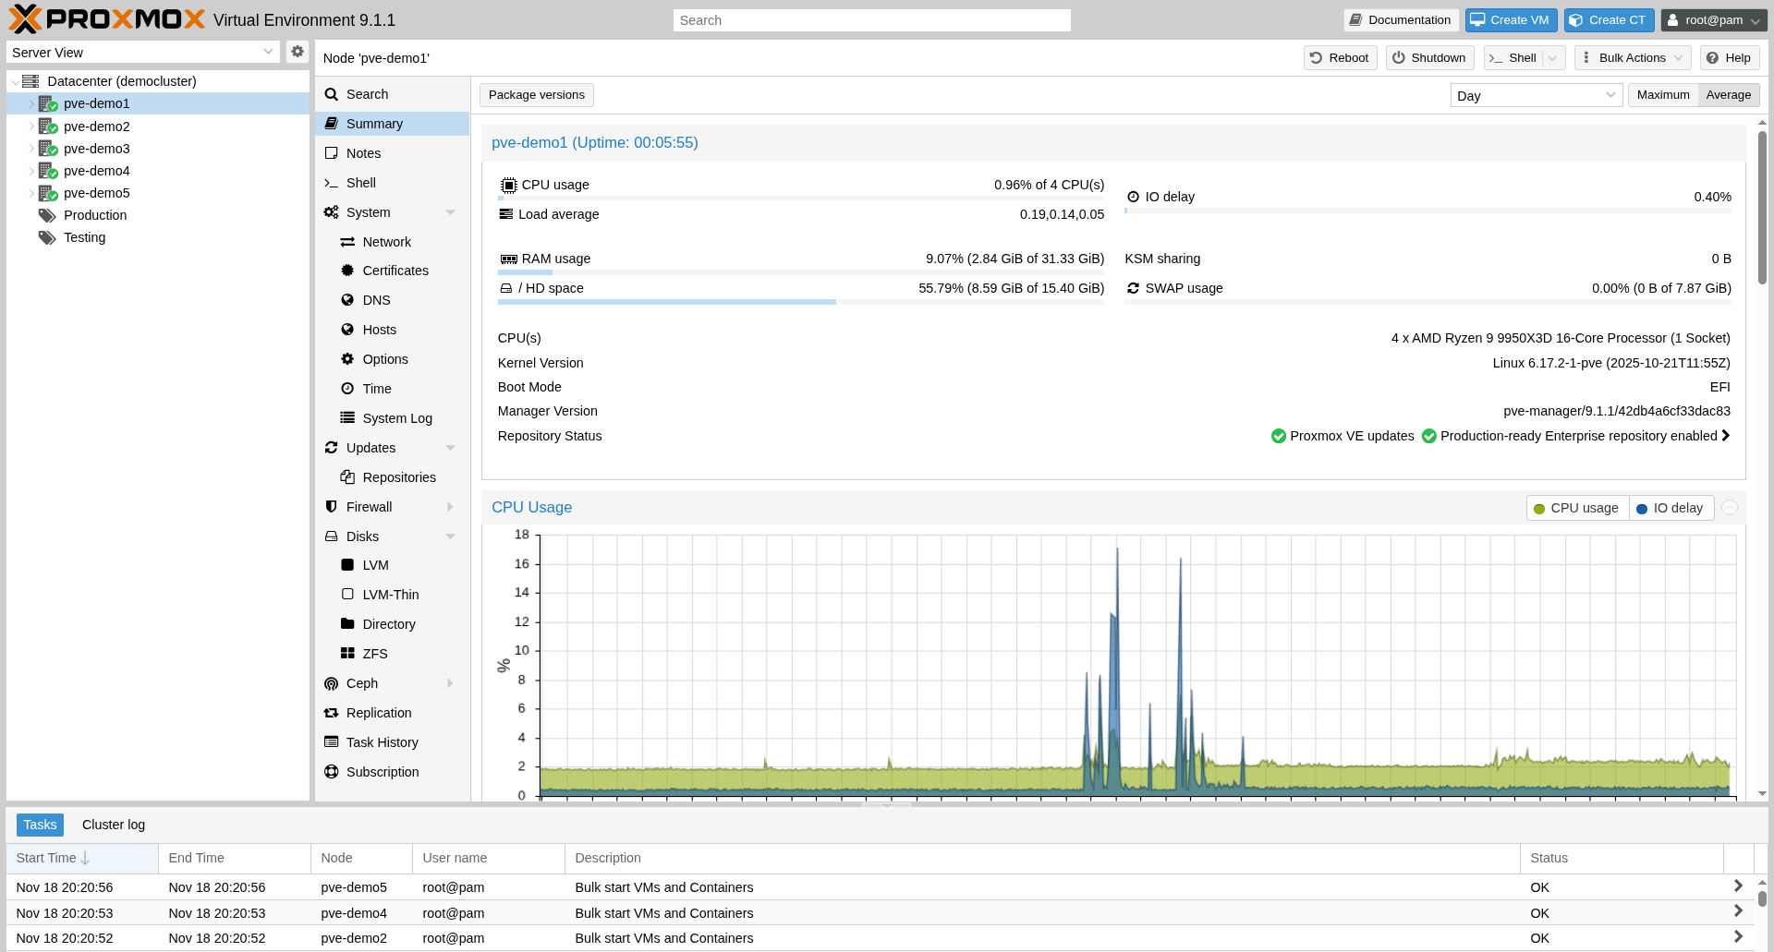
Task: Select the ZFS icon under Disks
Action: 346,653
